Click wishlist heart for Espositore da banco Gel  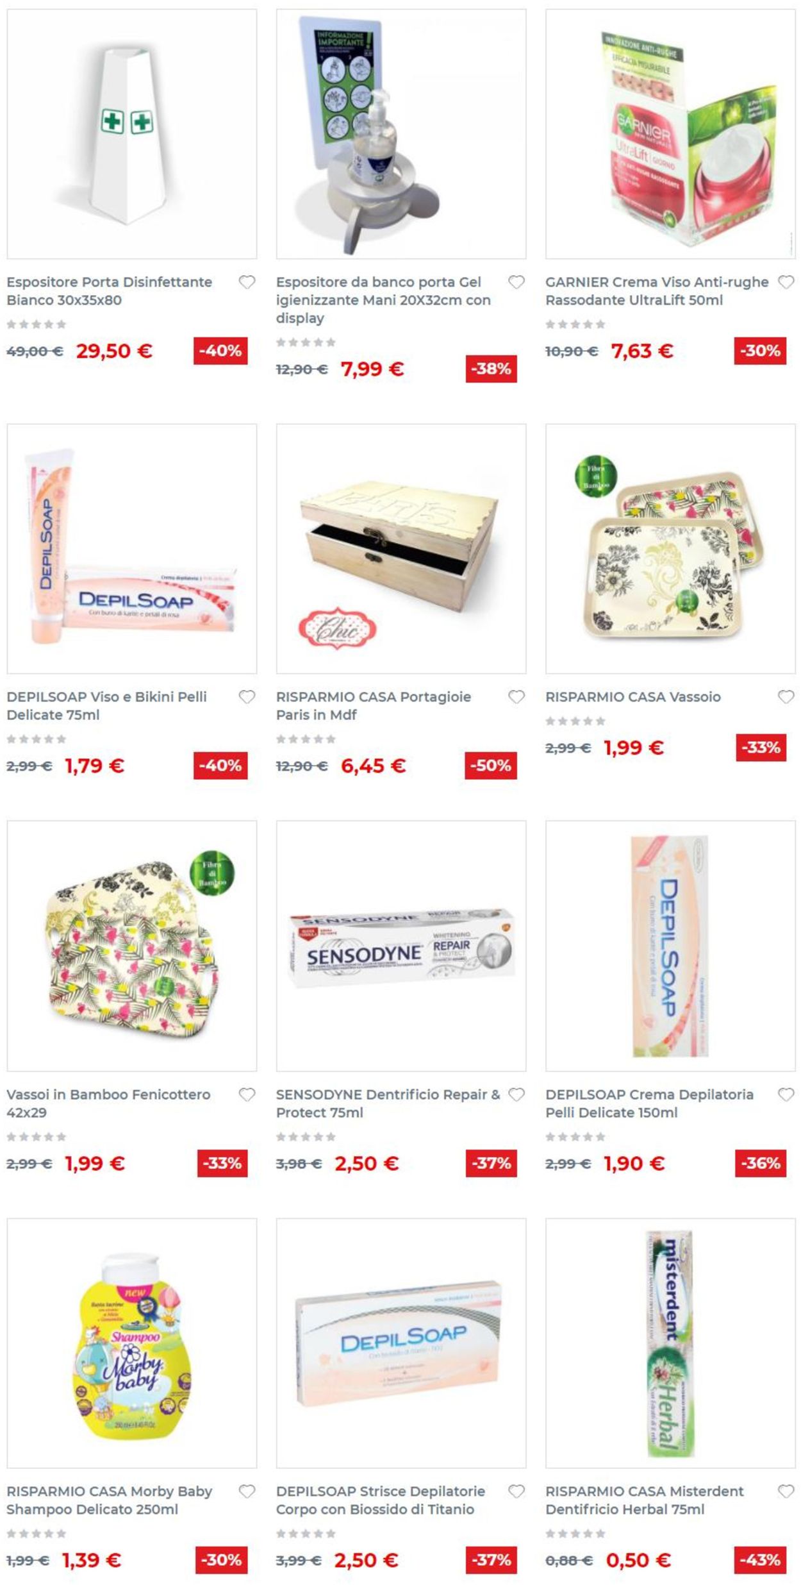pos(516,281)
